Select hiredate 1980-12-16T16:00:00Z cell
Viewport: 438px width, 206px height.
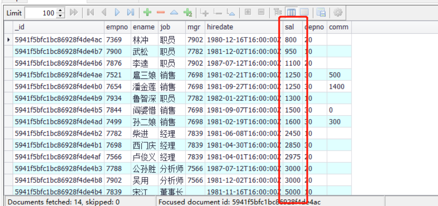pos(244,40)
